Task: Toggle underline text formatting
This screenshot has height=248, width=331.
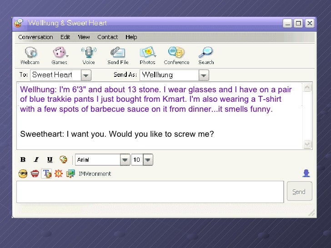Action: 50,159
